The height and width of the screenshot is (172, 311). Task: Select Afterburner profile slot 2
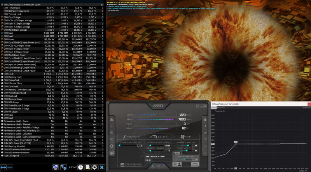point(205,132)
